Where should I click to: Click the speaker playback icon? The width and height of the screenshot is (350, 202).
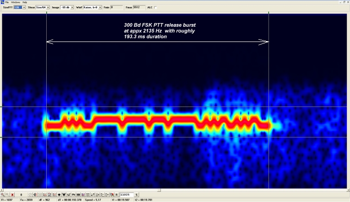pos(35,195)
